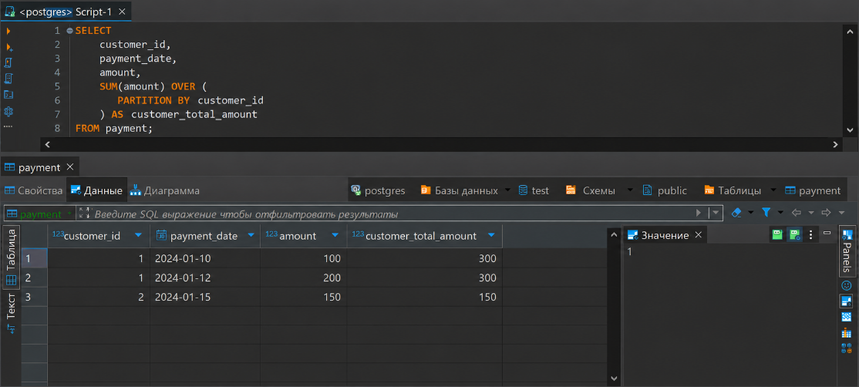The width and height of the screenshot is (859, 387).
Task: Toggle the Panels side button
Action: point(847,250)
